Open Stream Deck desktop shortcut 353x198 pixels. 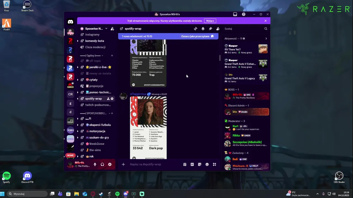27,6
